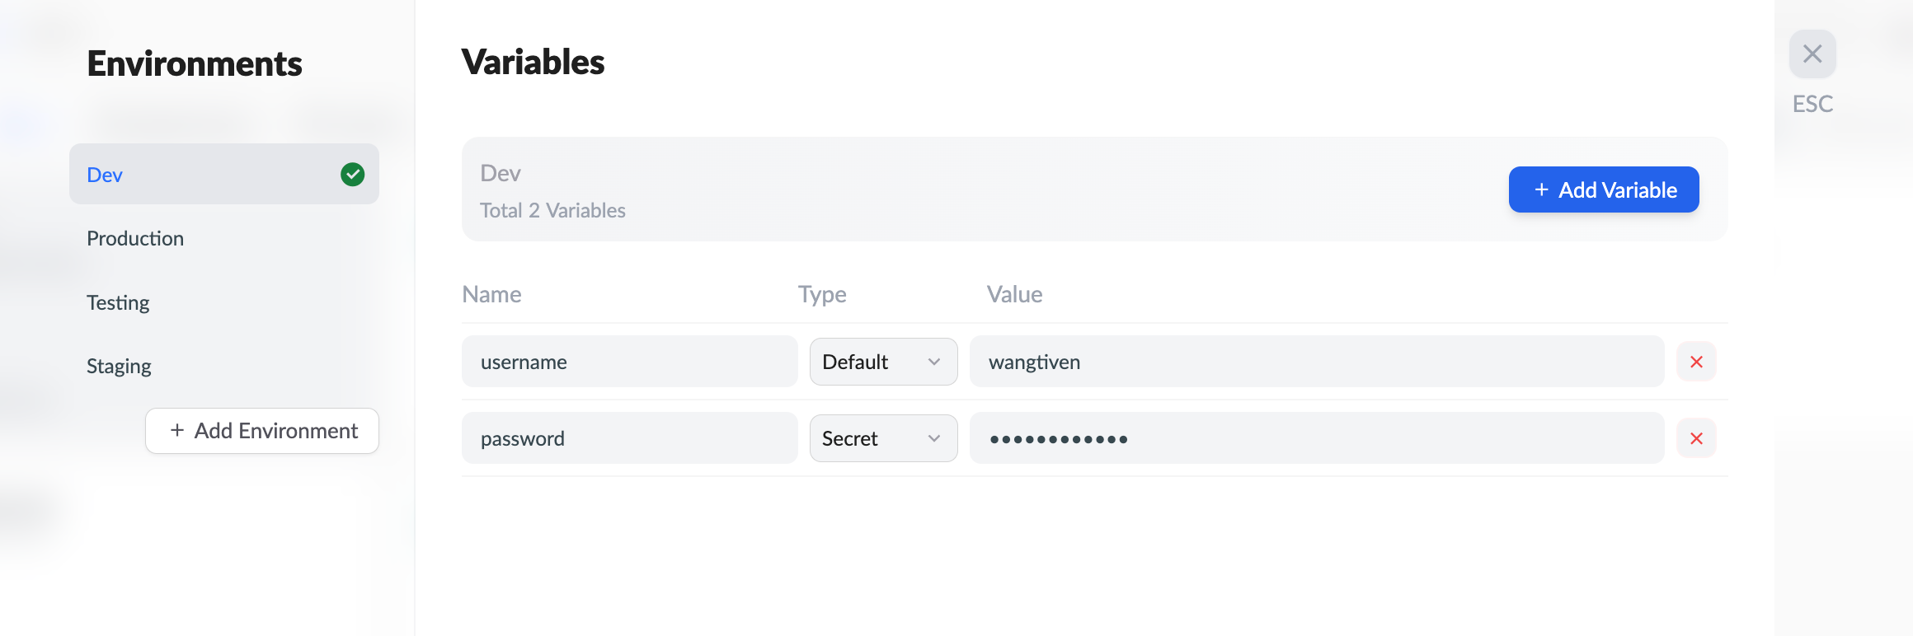Delete the username variable row
Screen dimensions: 1913x636
click(1696, 362)
